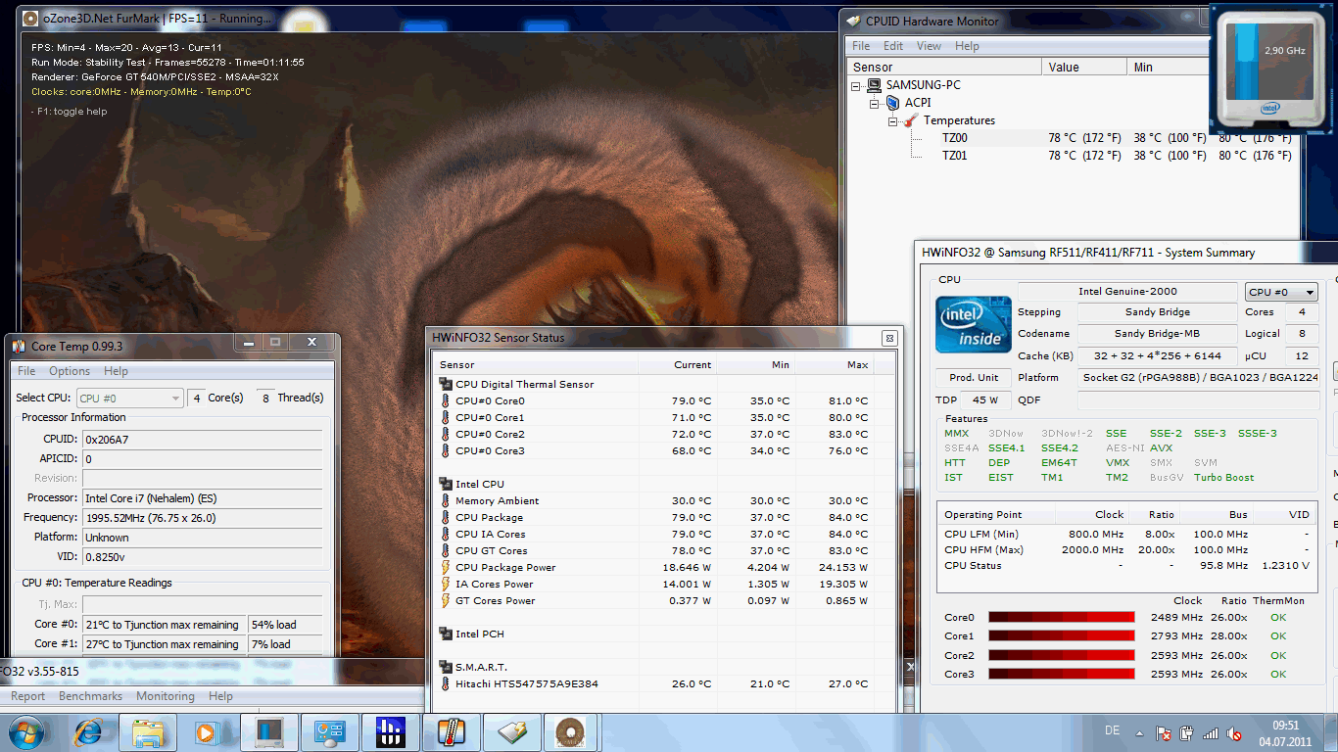Collapse the ACPI tree node
Viewport: 1338px width, 752px height.
click(875, 103)
